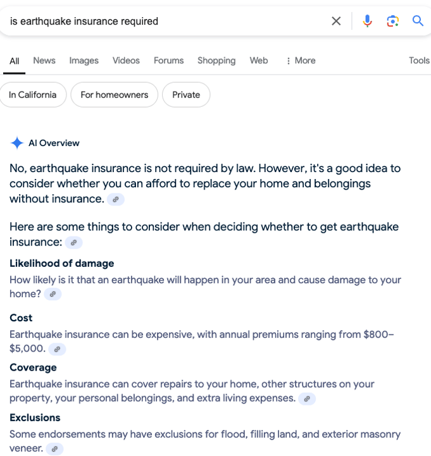Viewport: 431px width, 456px height.
Task: Select the All tab
Action: click(15, 61)
